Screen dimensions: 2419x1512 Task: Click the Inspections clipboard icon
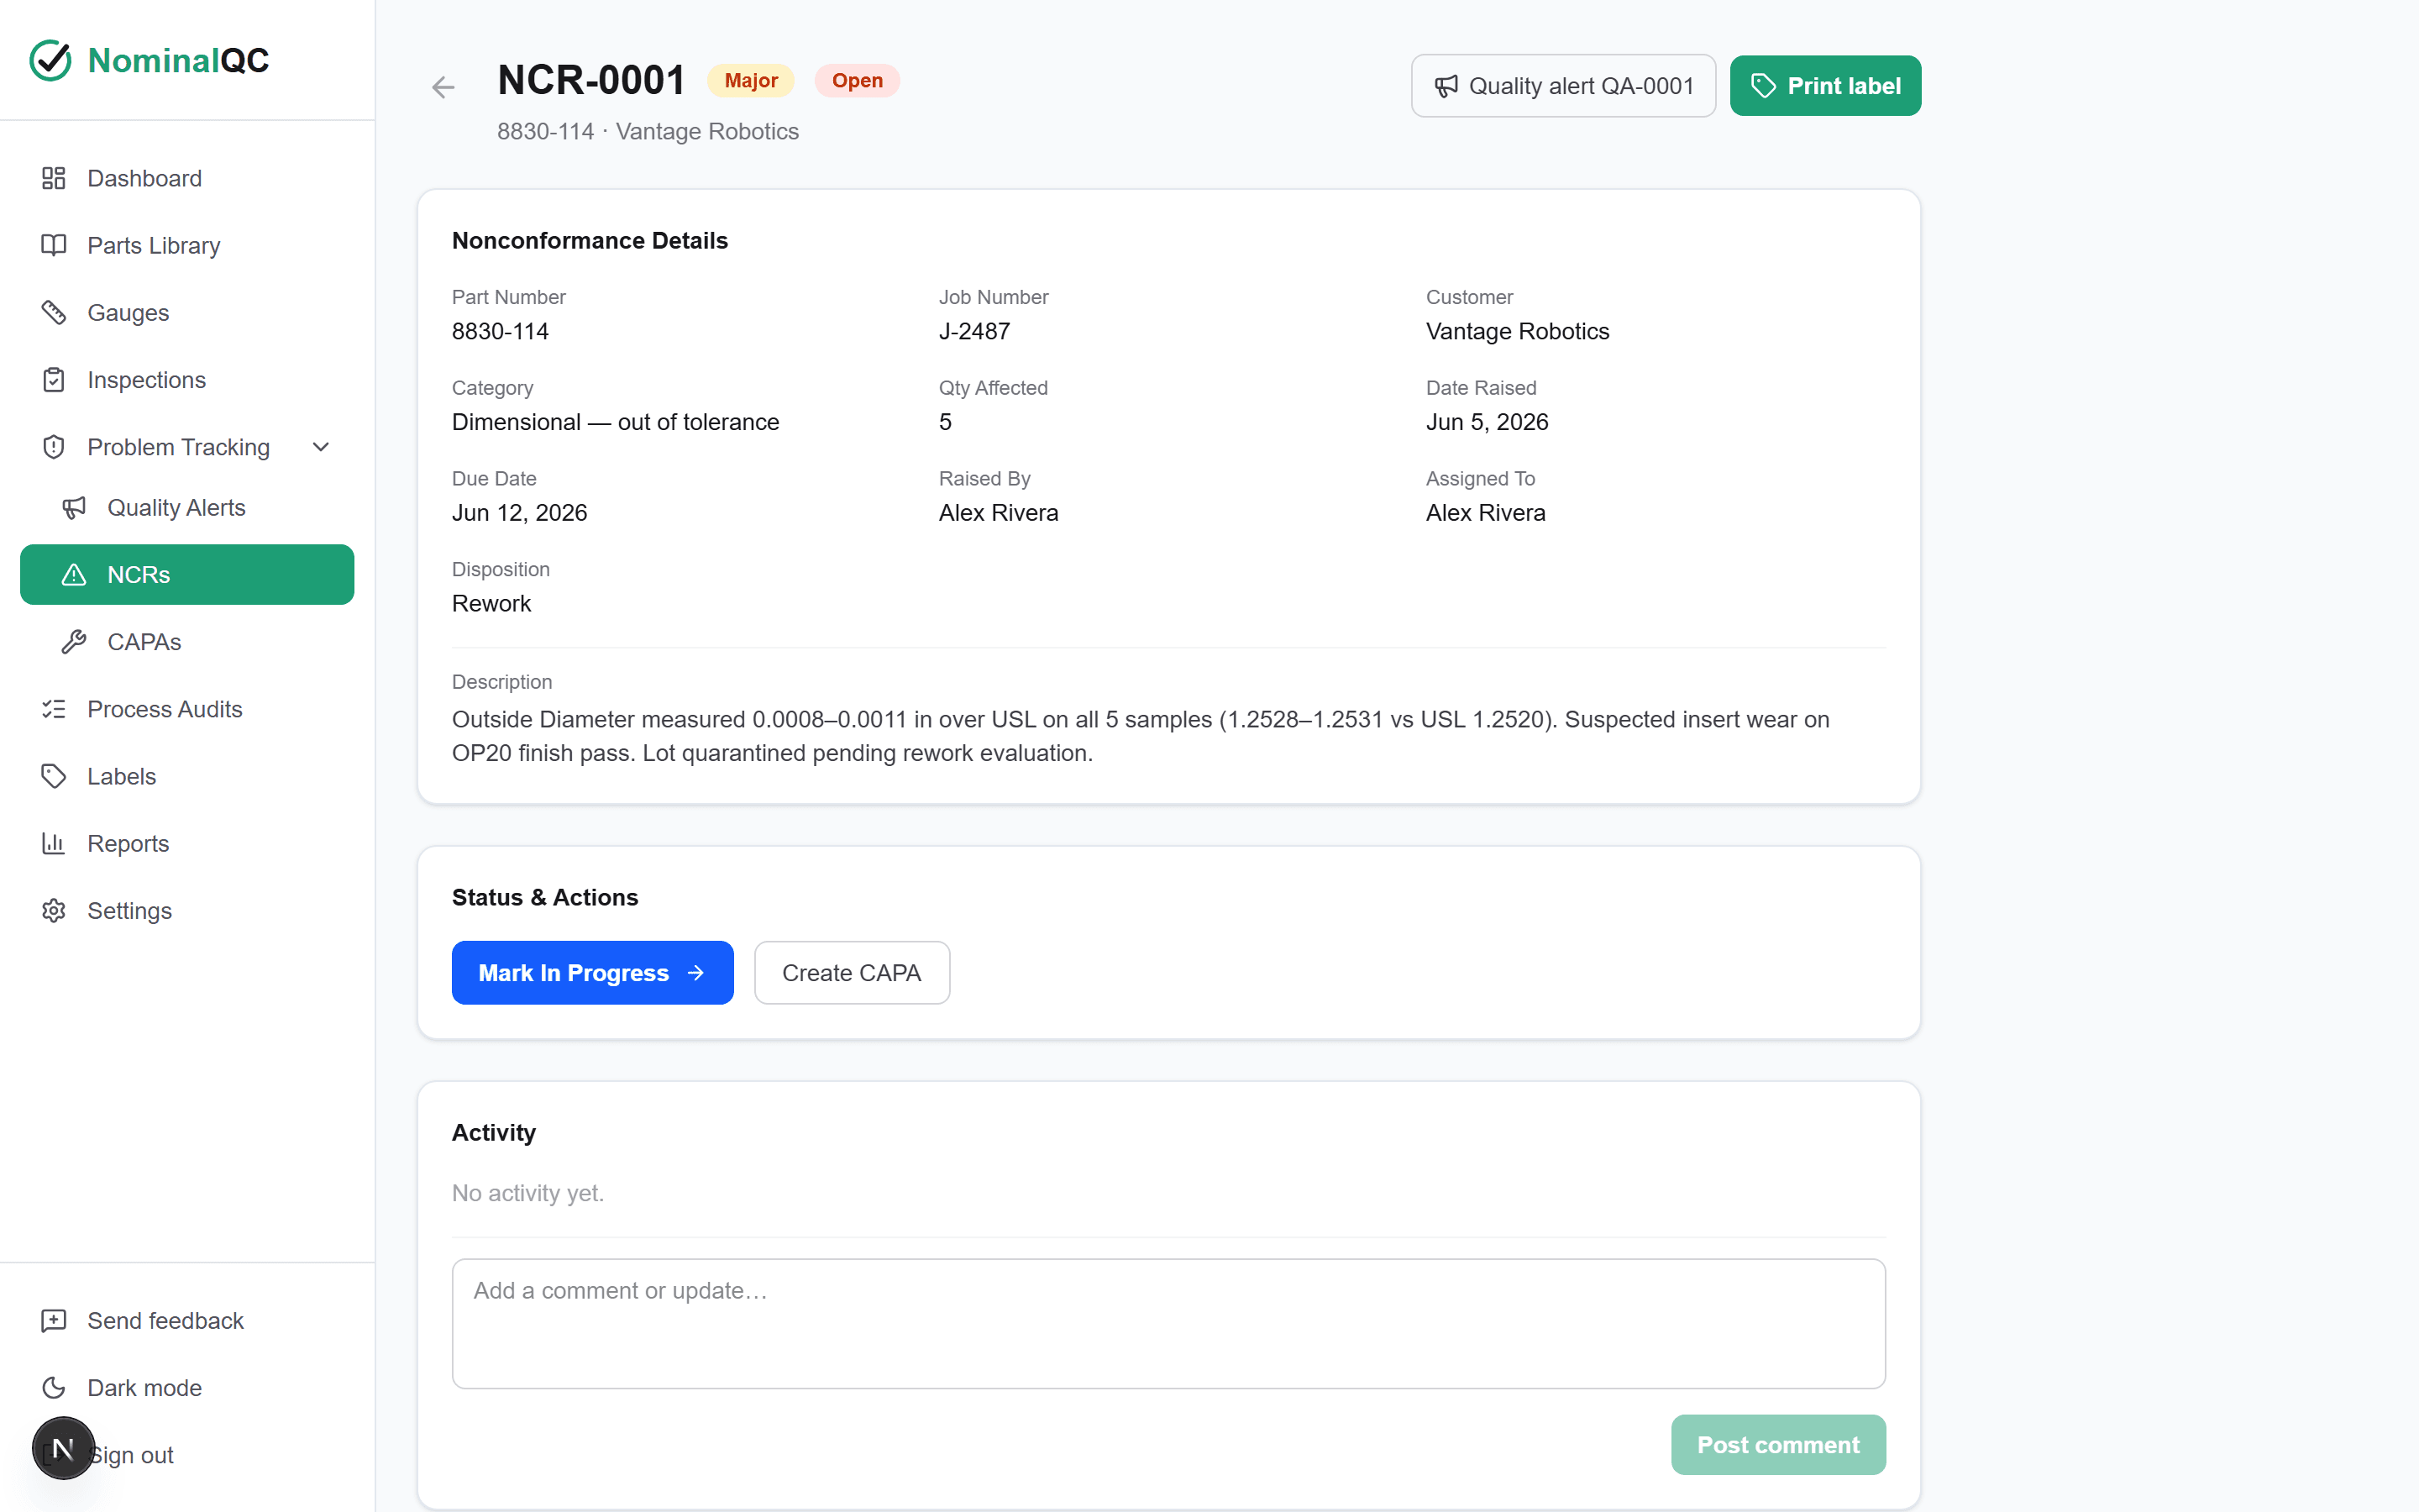(x=54, y=380)
